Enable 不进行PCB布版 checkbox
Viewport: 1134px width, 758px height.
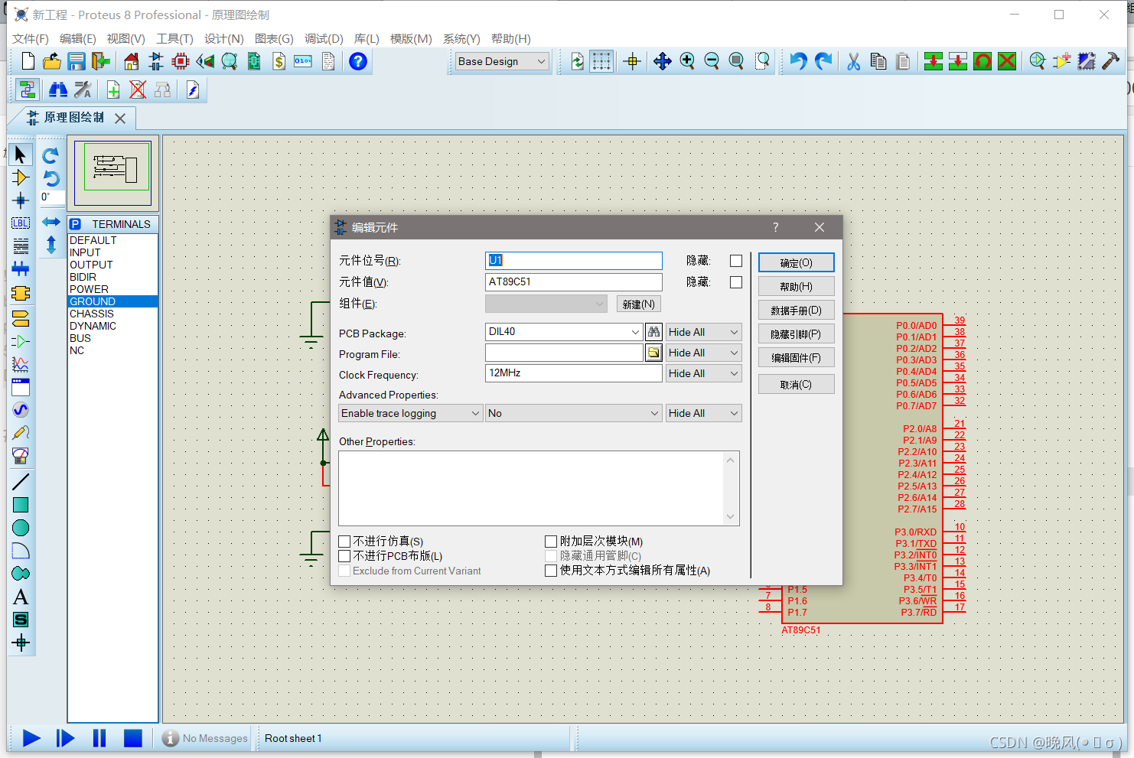345,556
